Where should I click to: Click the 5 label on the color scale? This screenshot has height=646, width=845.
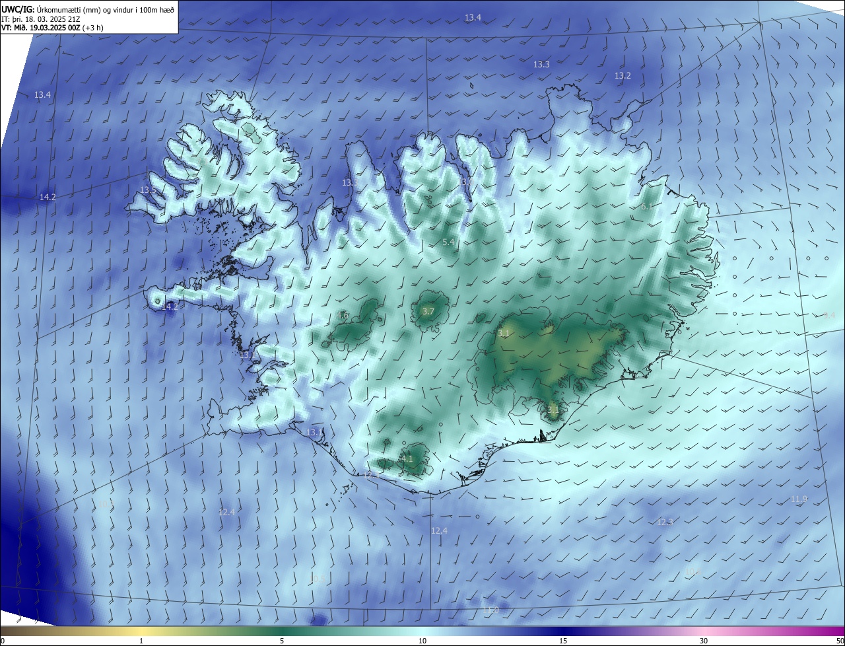coord(282,641)
